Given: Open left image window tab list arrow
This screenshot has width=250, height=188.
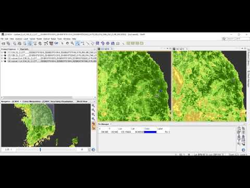Looking at the screenshot, I should pyautogui.click(x=167, y=49).
